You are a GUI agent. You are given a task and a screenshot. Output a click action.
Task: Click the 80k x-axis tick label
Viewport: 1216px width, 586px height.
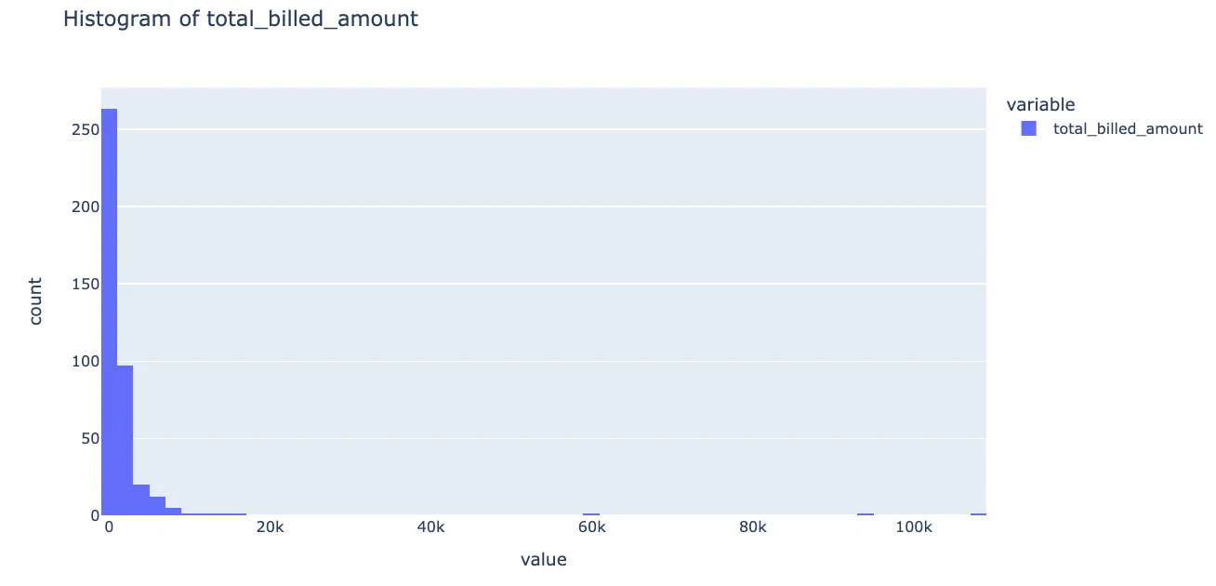[x=752, y=528]
